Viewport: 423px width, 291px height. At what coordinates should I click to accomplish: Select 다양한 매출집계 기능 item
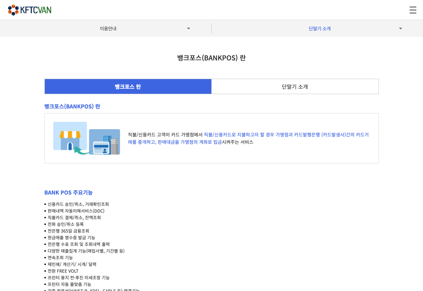pos(86,251)
